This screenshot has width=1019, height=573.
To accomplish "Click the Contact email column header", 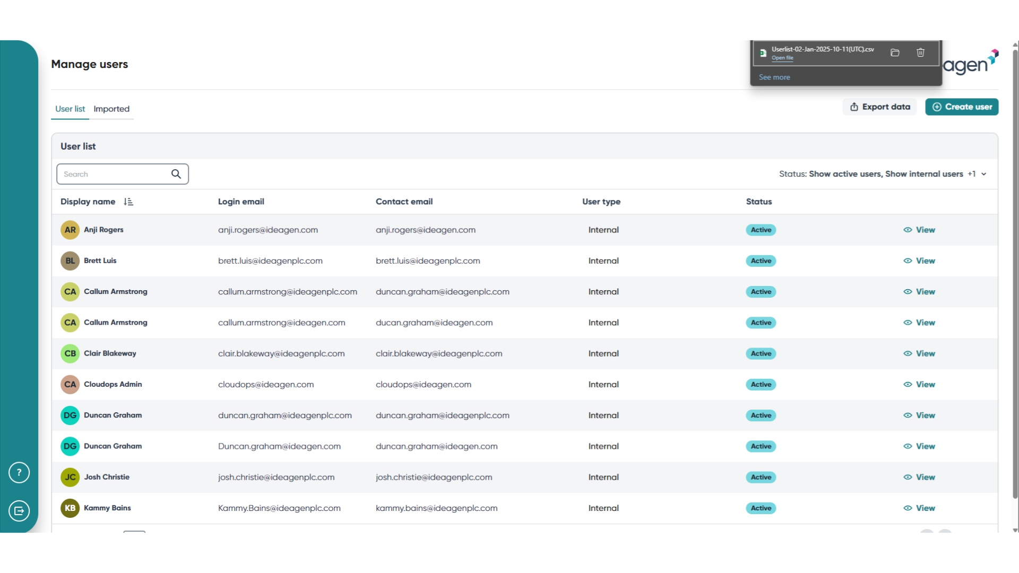I will point(404,202).
